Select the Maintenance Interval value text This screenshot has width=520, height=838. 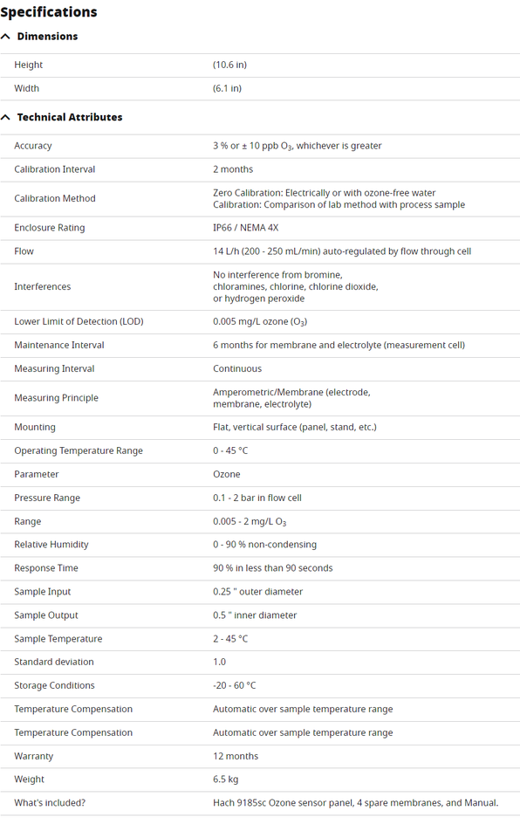pos(339,346)
